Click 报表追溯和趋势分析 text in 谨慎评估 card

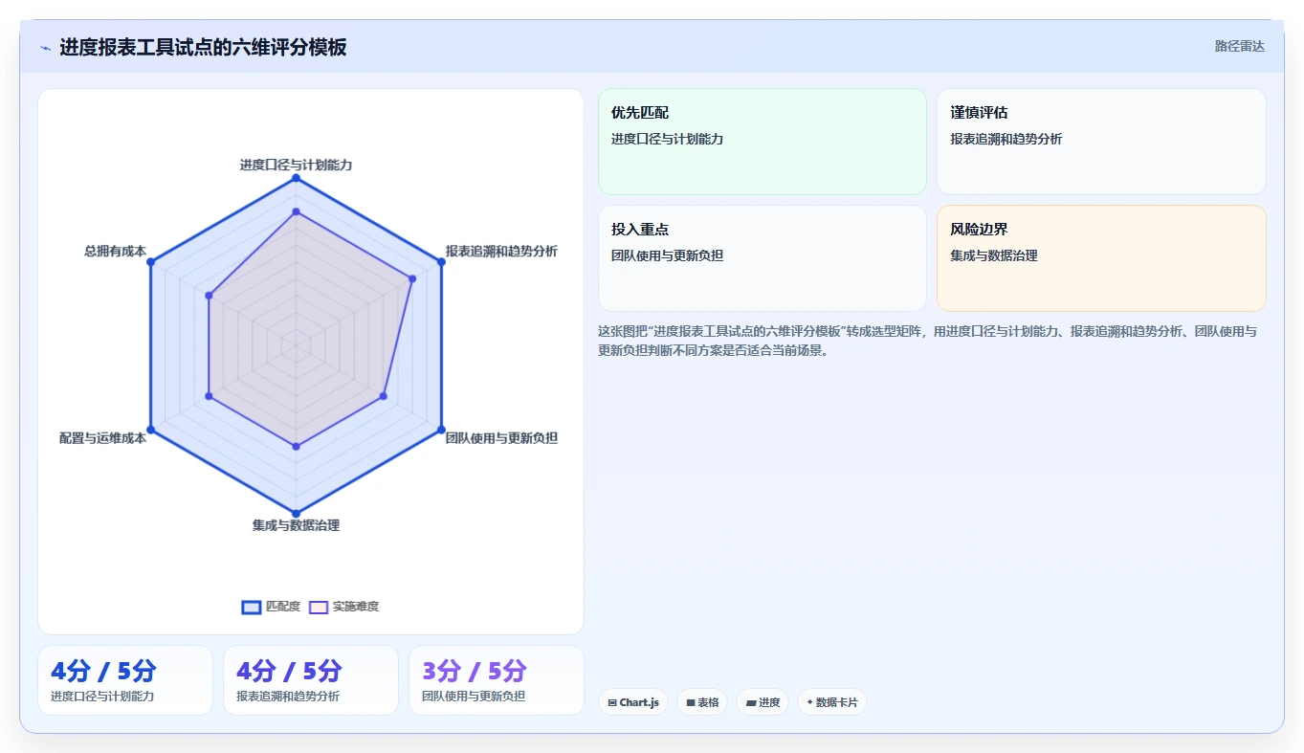(1006, 139)
